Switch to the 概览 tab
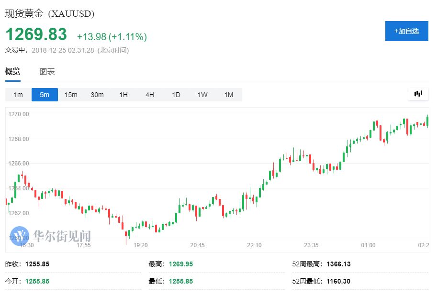Screen dimensions: 437x296 pos(13,72)
